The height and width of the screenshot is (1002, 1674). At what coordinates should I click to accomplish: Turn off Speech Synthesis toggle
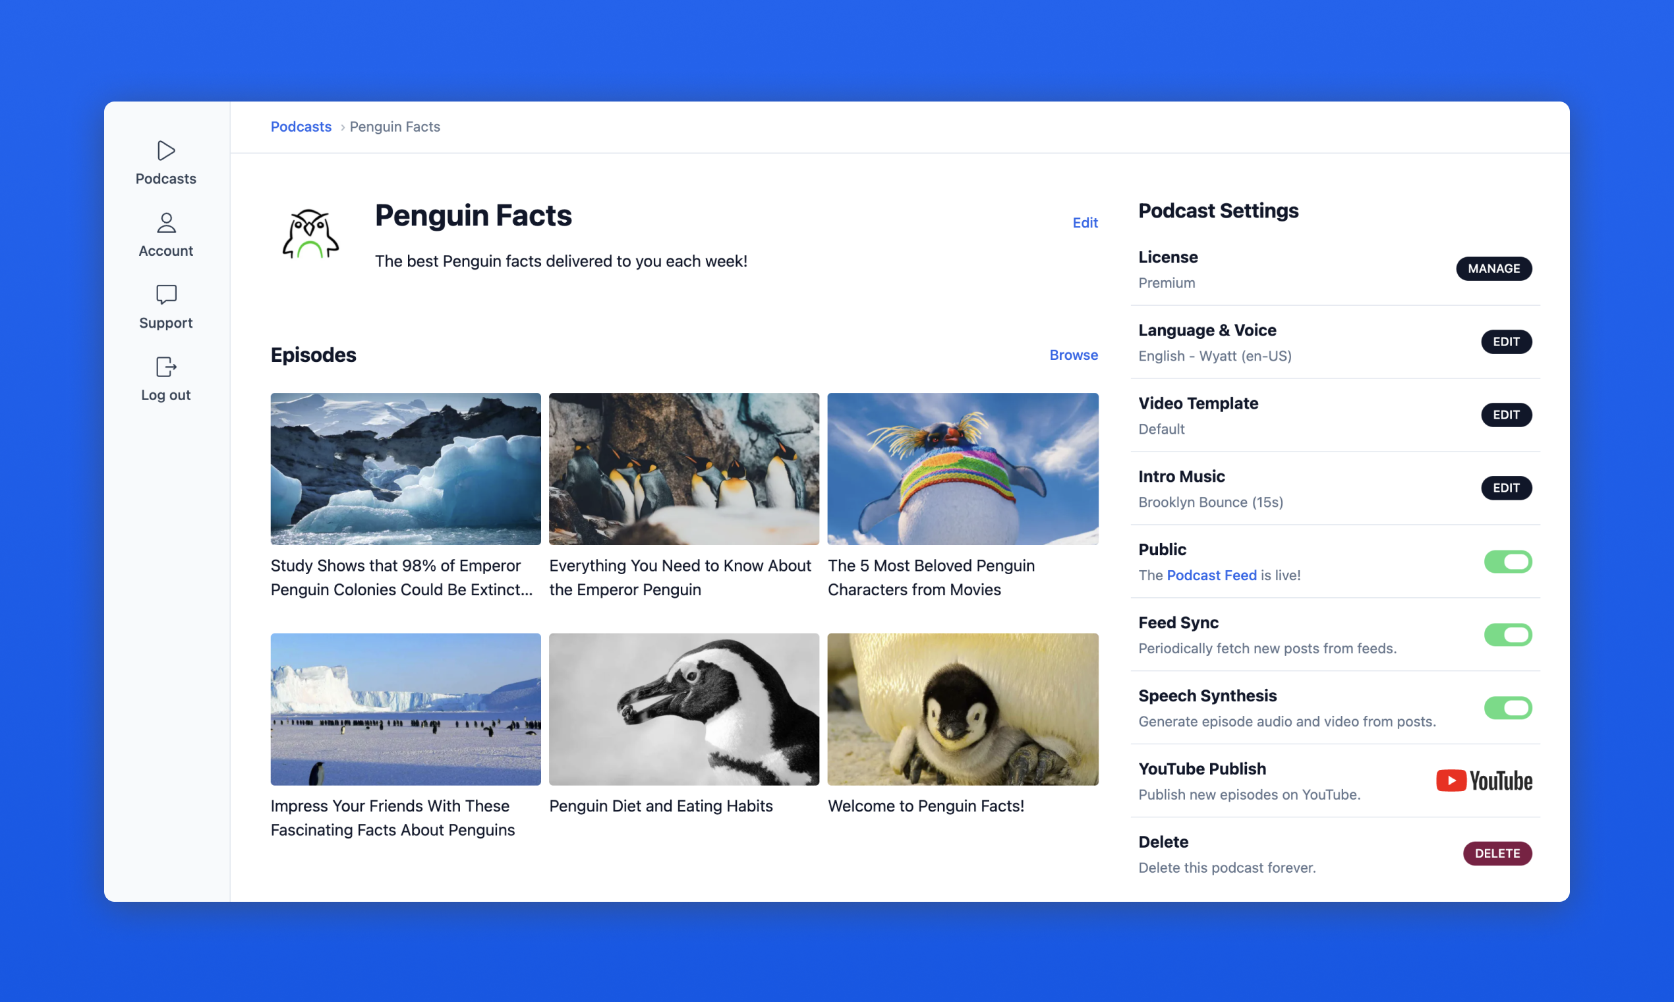(x=1507, y=707)
